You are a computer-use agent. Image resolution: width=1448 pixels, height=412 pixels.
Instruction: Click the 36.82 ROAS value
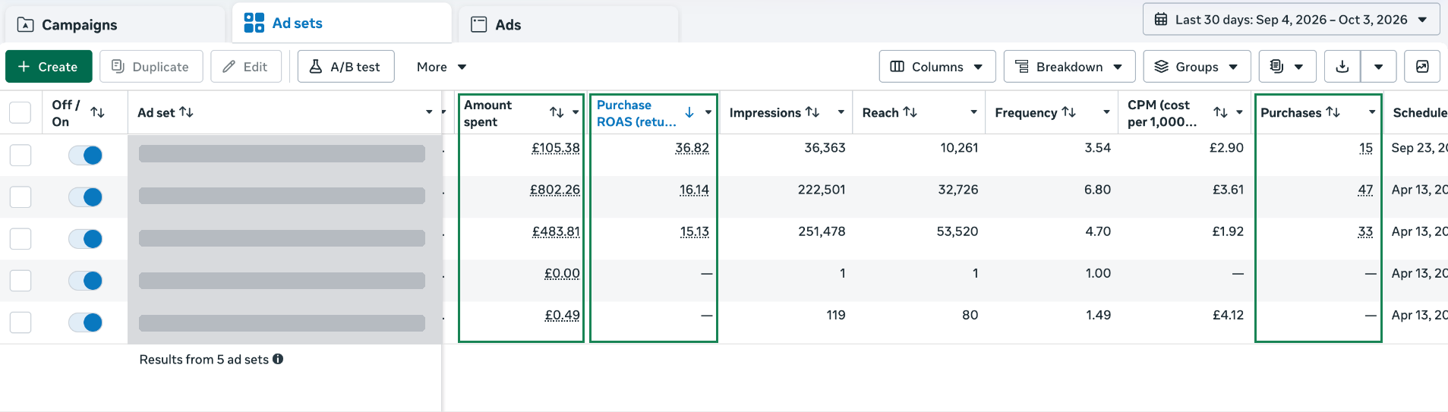[692, 148]
